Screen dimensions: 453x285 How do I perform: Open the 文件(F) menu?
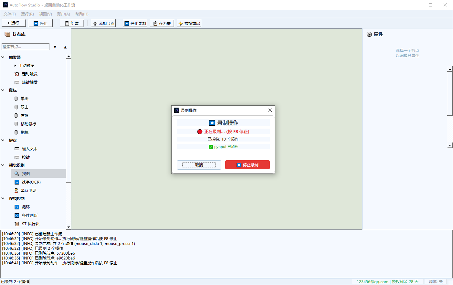[x=9, y=14]
